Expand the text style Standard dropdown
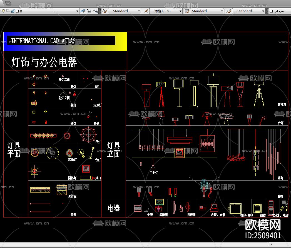This screenshot has height=248, width=291. pyautogui.click(x=139, y=11)
